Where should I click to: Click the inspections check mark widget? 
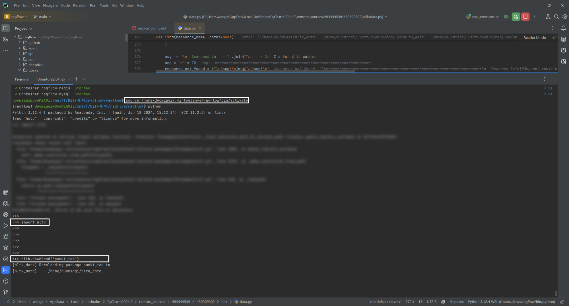click(x=554, y=37)
